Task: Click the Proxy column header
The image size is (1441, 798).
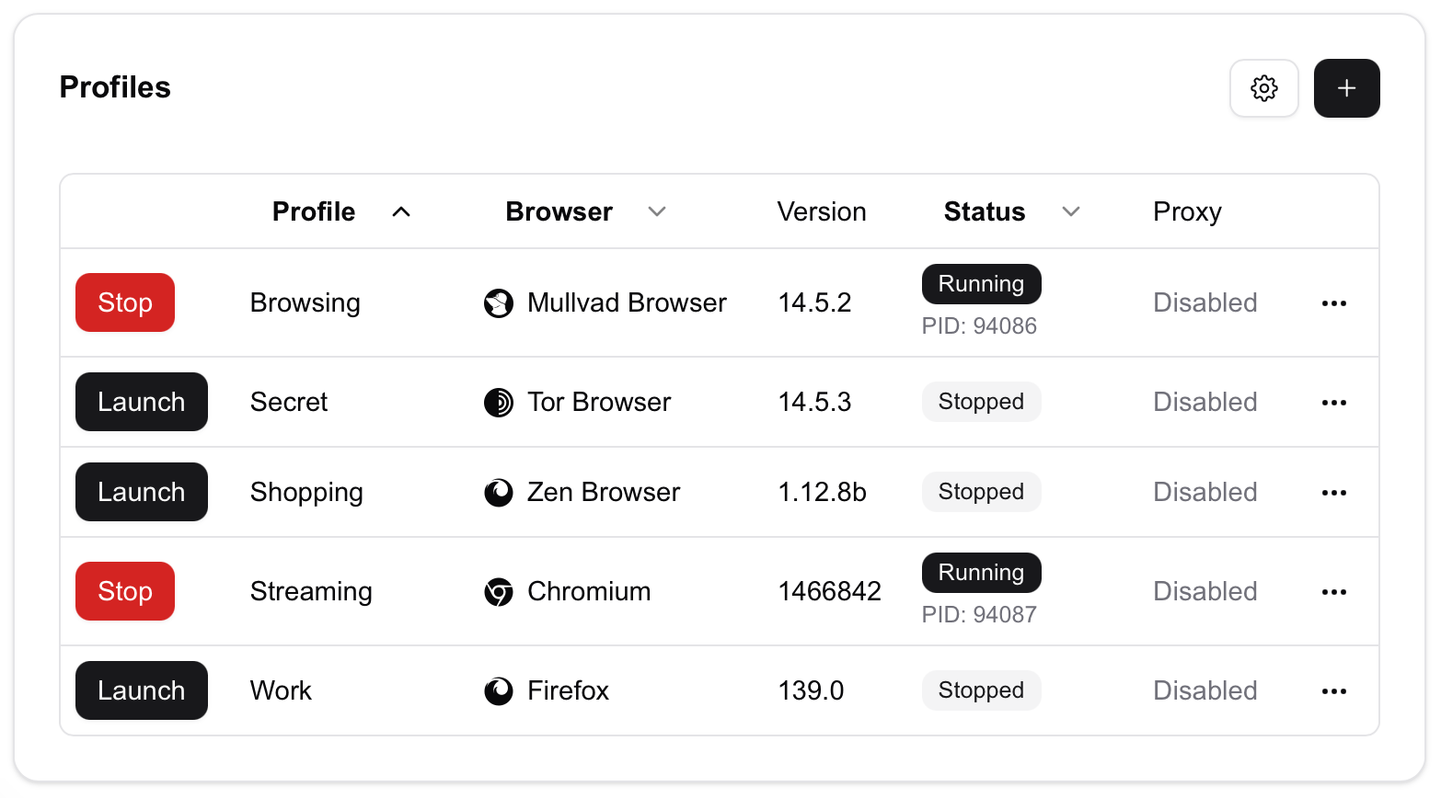Action: click(x=1187, y=212)
